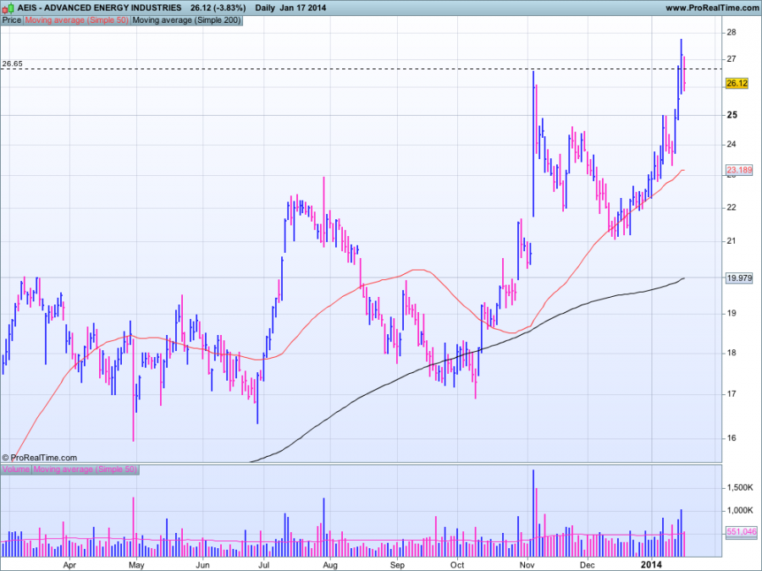The image size is (762, 571).
Task: Open the Volume legend tab
Action: pyautogui.click(x=16, y=469)
